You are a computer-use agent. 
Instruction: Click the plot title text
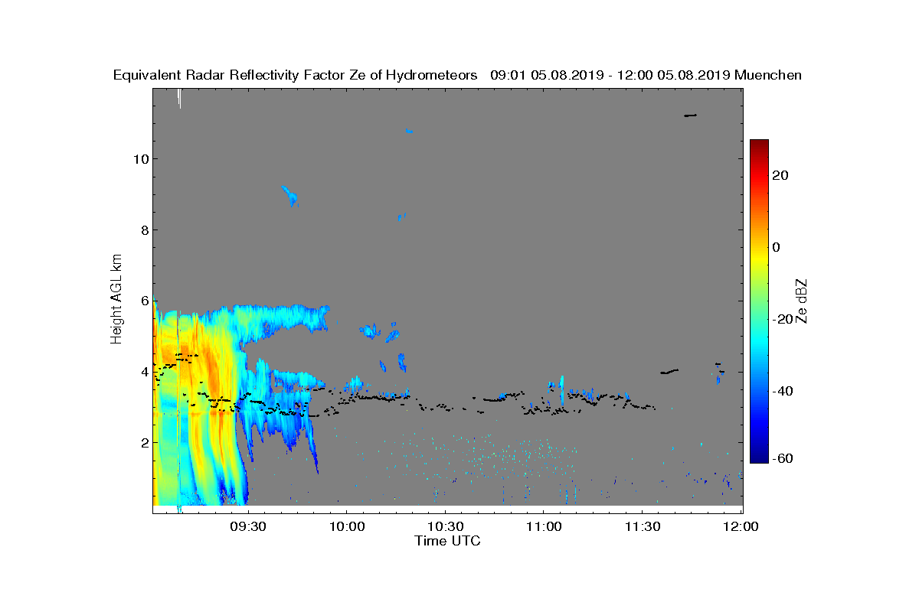(457, 75)
